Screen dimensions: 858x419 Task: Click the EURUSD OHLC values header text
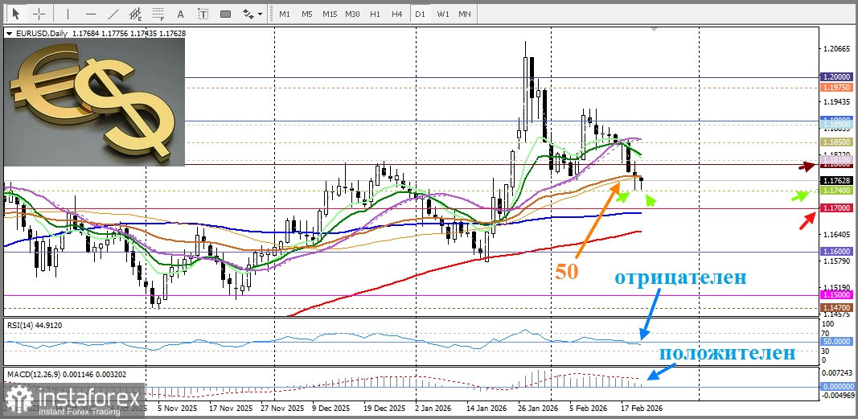click(128, 33)
